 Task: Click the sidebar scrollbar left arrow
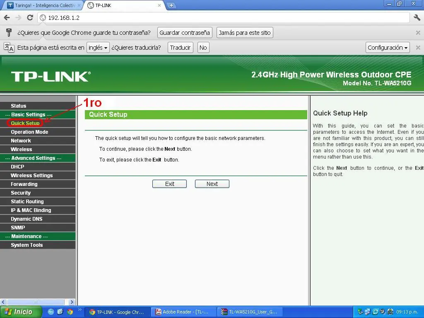[x=3, y=302]
